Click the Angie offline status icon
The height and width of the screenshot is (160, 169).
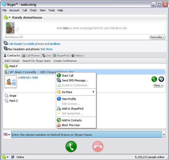click(6, 96)
